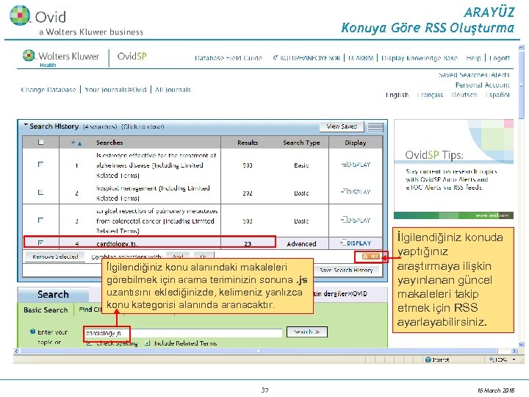
Task: Click Save Search History button
Action: click(x=346, y=270)
